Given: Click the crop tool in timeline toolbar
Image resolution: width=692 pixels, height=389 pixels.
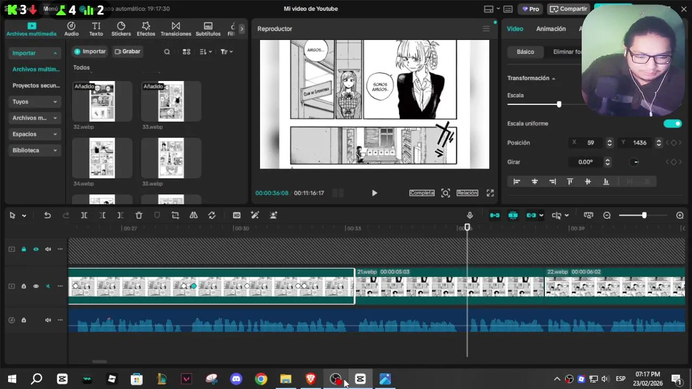Looking at the screenshot, I should tap(175, 215).
